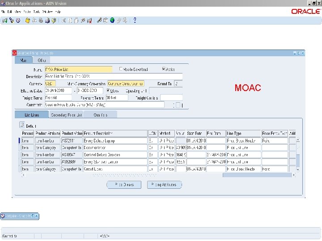
Task: Switch to the Main tab
Action: click(x=24, y=60)
